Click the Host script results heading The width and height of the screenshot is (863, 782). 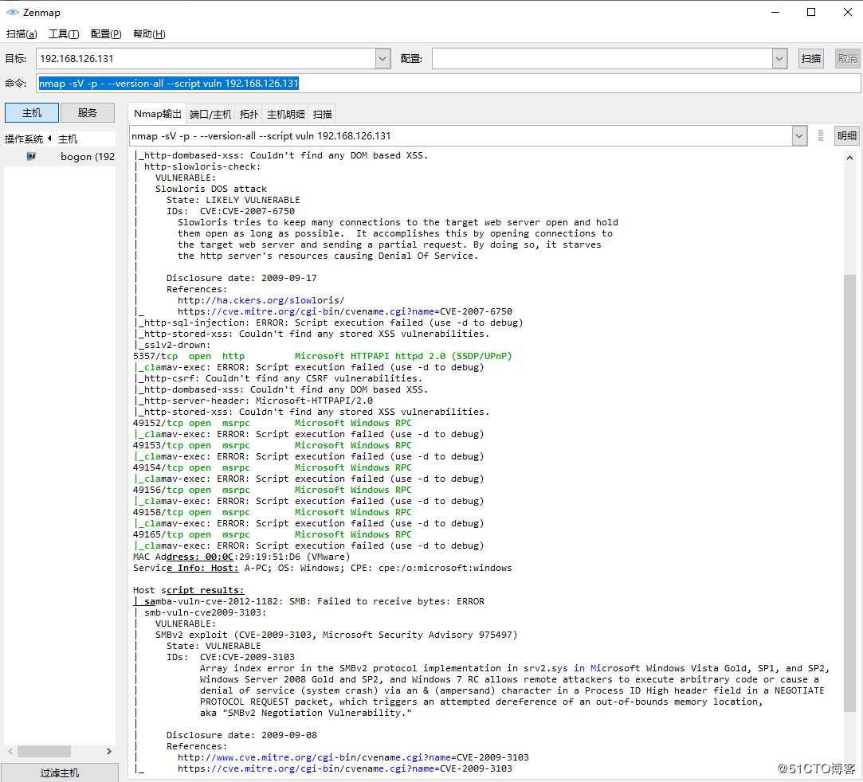pos(188,590)
